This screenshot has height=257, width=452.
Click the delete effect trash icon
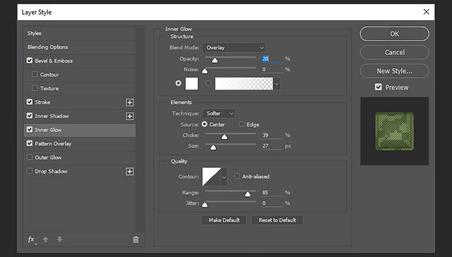click(136, 240)
